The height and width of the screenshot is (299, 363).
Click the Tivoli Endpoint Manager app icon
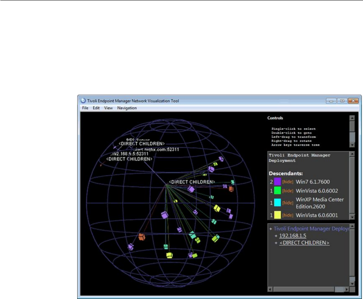[x=83, y=101]
